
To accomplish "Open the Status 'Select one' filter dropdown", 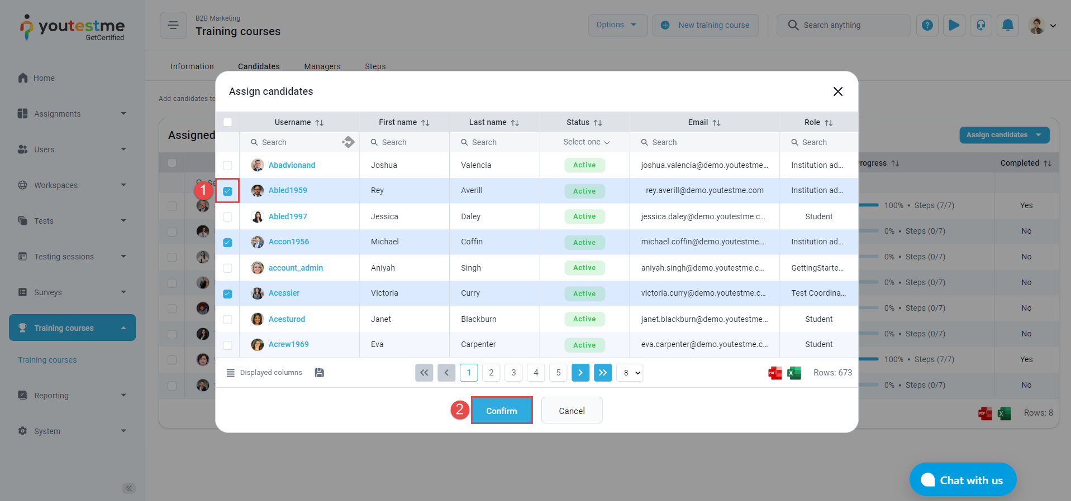I will click(586, 142).
